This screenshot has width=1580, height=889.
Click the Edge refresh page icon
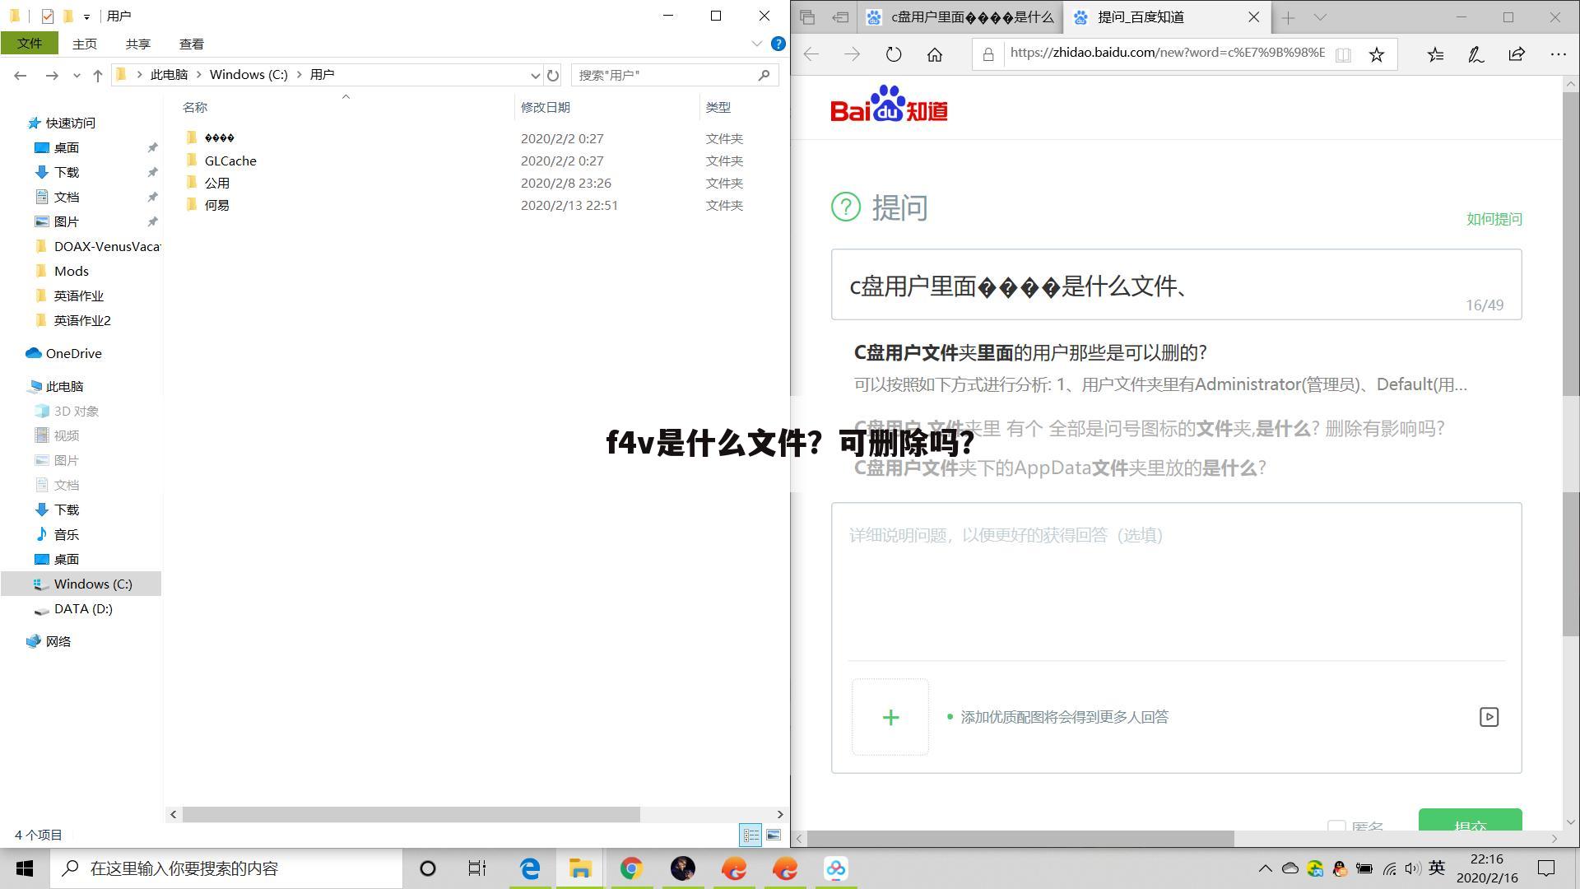pos(894,55)
